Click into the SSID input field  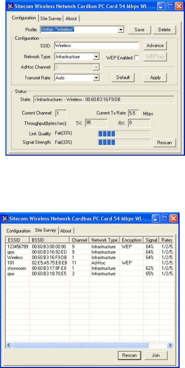(96, 45)
